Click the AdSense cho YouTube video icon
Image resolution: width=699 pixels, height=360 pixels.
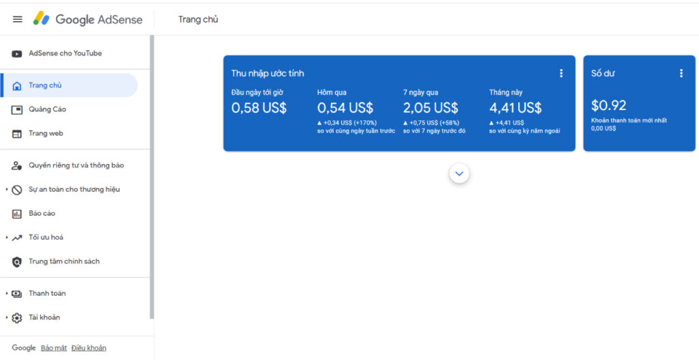tap(17, 54)
